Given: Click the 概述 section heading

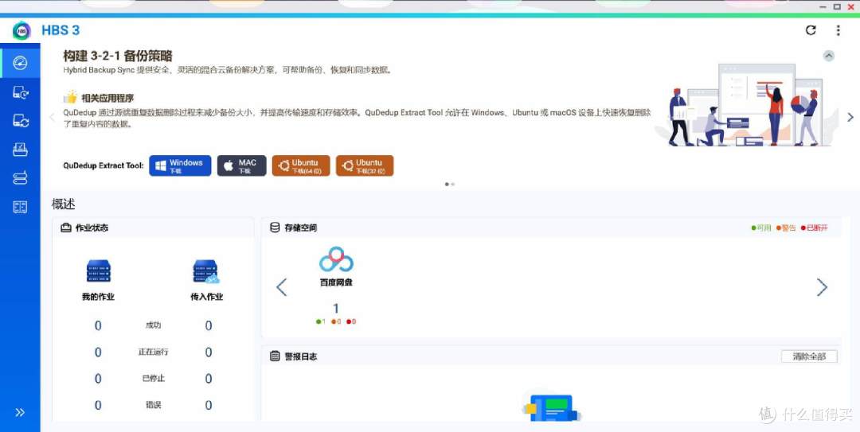Looking at the screenshot, I should coord(63,204).
